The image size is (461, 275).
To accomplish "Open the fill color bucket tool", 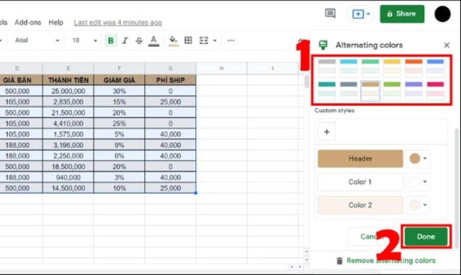I will (x=174, y=41).
